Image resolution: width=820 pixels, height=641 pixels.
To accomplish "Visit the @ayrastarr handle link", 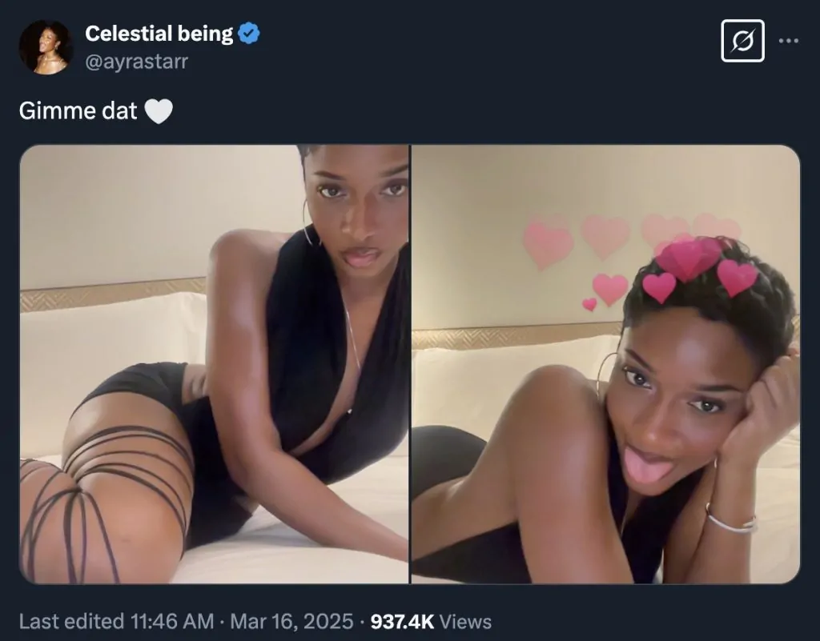I will click(x=136, y=61).
